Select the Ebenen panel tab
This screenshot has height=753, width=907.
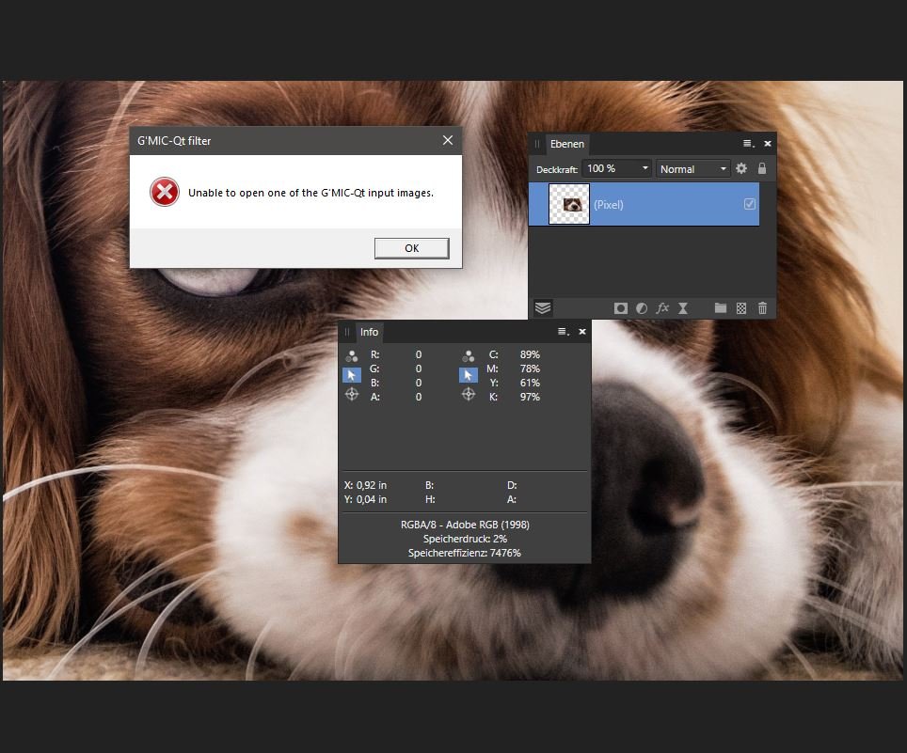point(566,144)
